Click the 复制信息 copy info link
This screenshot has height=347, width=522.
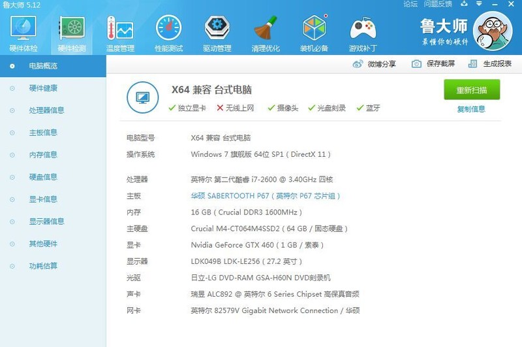(471, 109)
